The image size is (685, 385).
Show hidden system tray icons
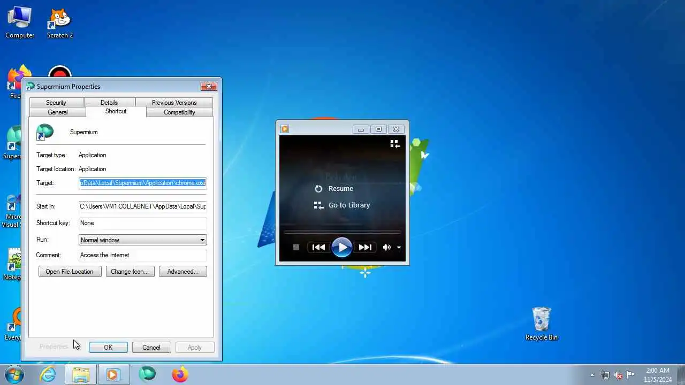(x=592, y=375)
